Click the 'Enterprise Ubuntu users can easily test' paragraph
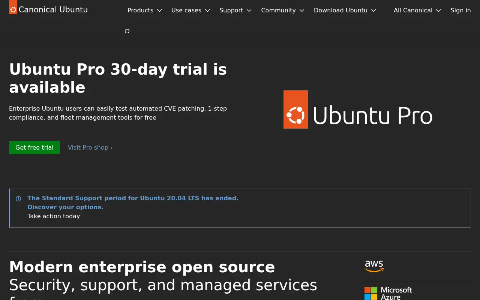 (118, 113)
